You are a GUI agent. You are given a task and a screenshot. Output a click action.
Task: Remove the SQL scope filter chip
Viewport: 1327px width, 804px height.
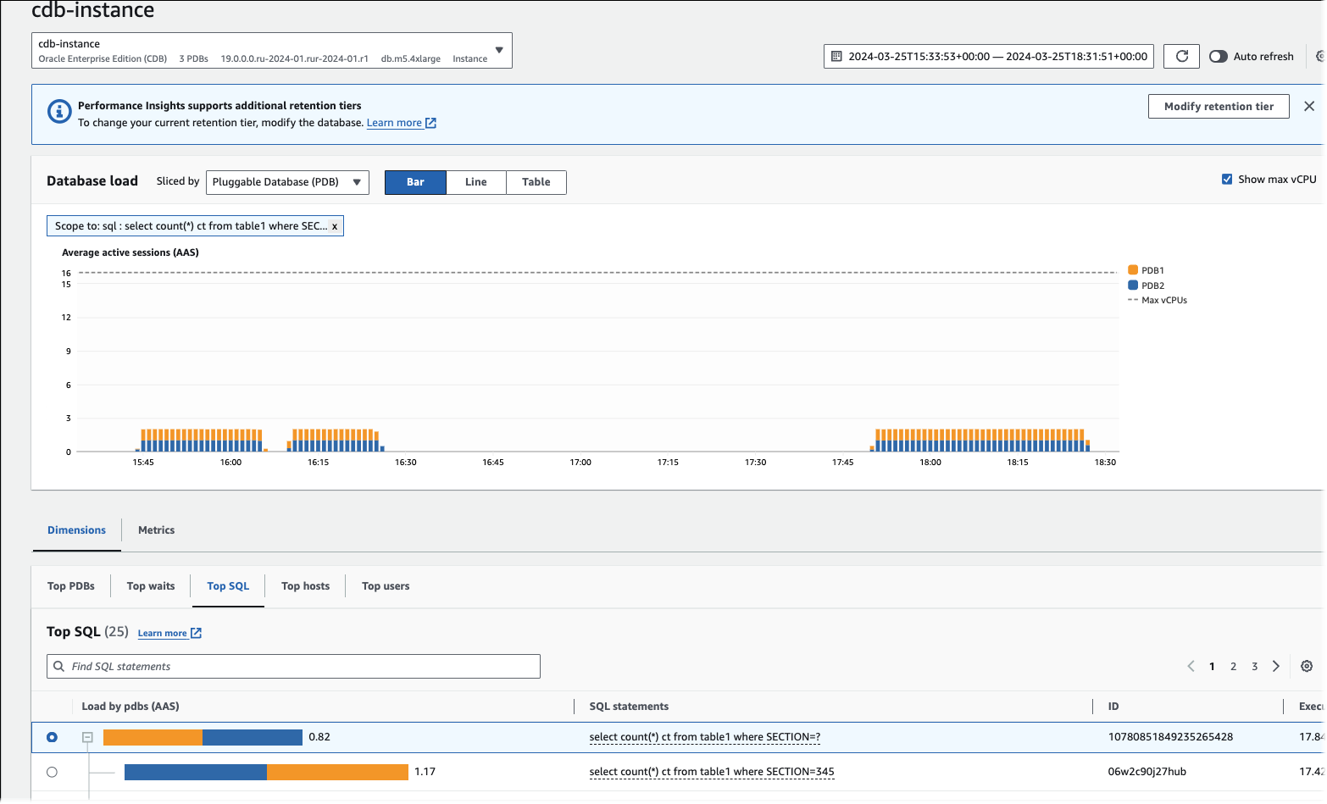coord(336,225)
